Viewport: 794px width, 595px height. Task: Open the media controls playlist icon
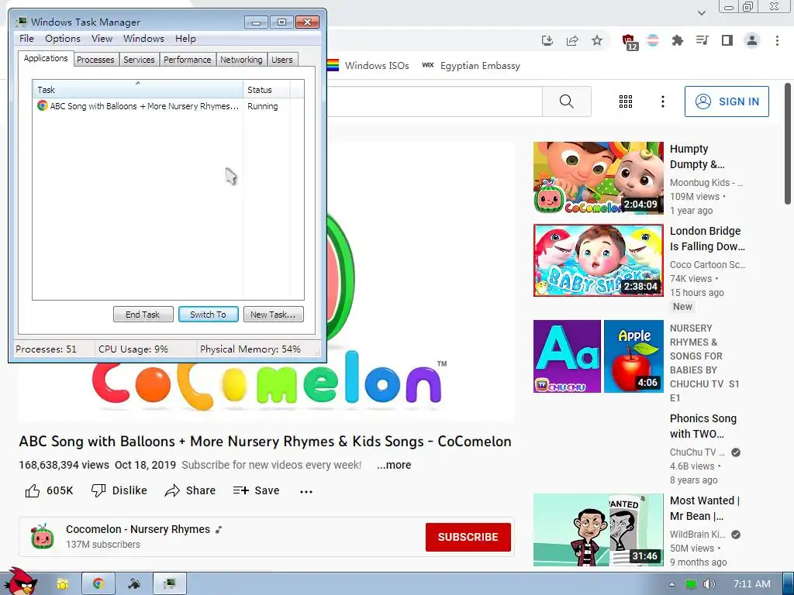pos(702,40)
